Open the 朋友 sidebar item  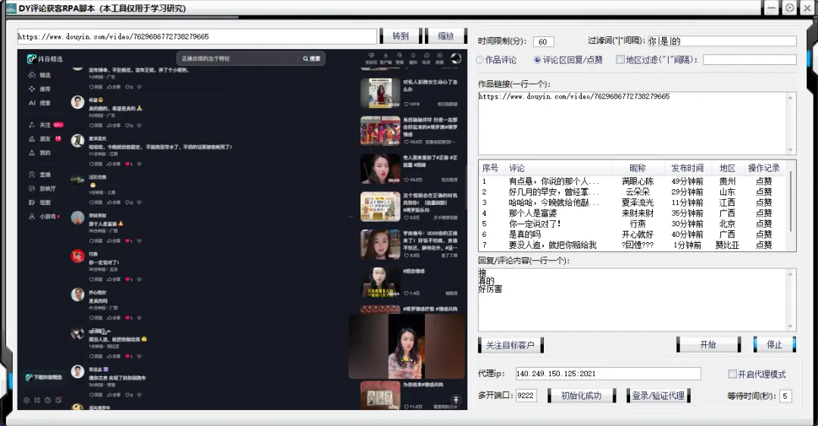coord(45,139)
